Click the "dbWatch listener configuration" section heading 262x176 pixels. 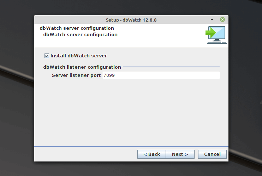click(82, 67)
